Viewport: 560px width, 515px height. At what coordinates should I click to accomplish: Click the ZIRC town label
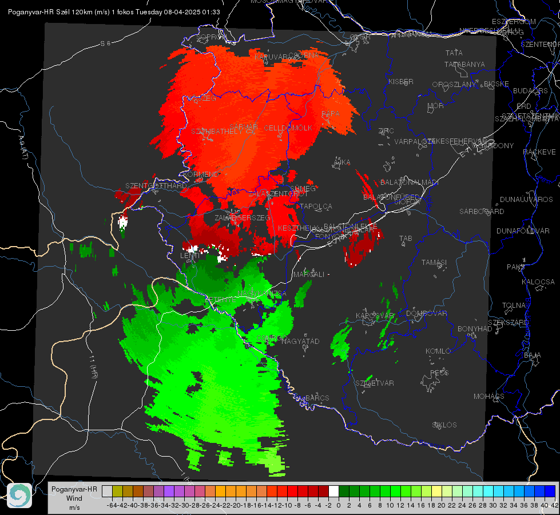tap(386, 131)
